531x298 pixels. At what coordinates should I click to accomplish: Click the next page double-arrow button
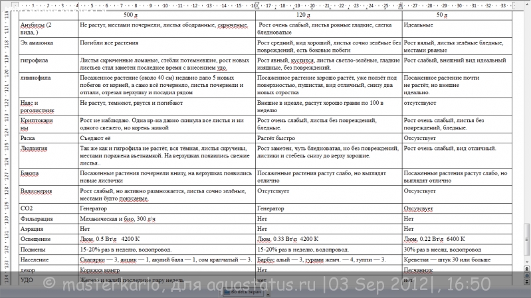point(527,281)
